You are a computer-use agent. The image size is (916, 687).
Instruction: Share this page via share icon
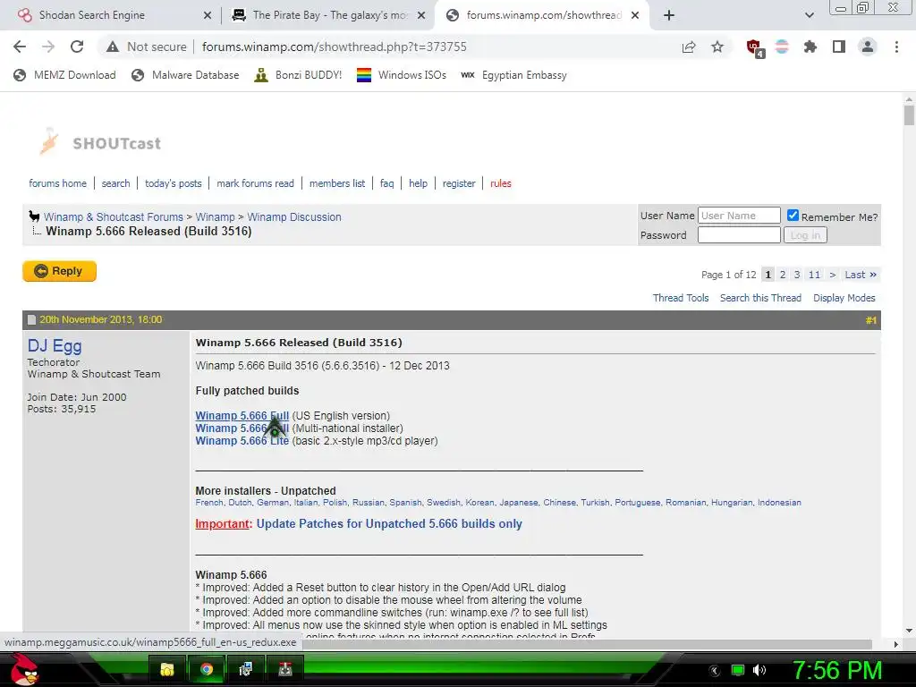[689, 47]
